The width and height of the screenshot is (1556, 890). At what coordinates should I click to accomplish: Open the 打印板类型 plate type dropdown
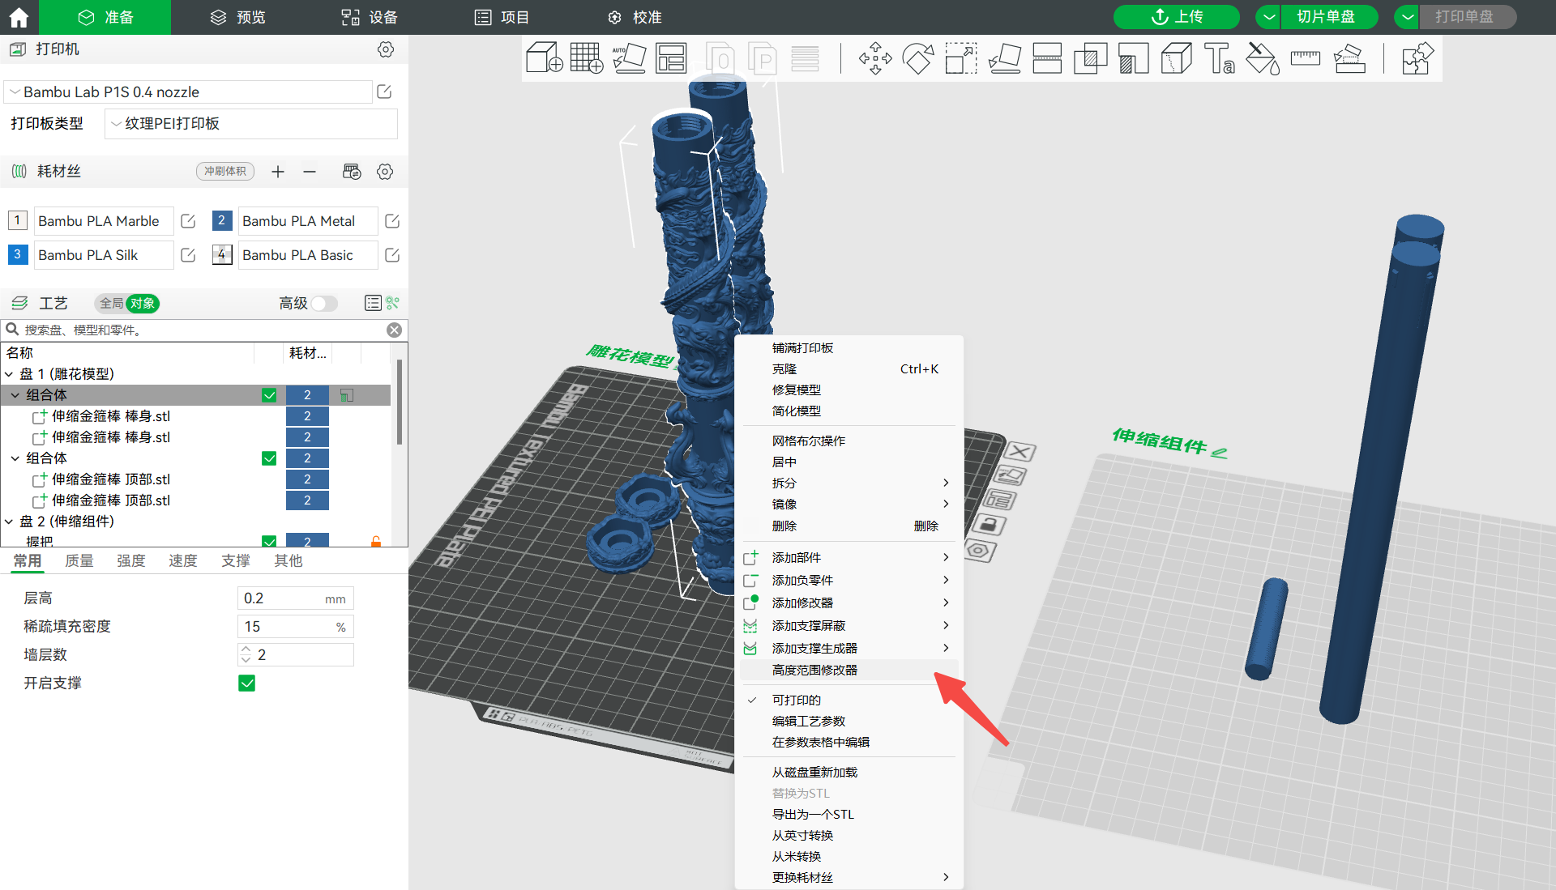click(x=251, y=123)
